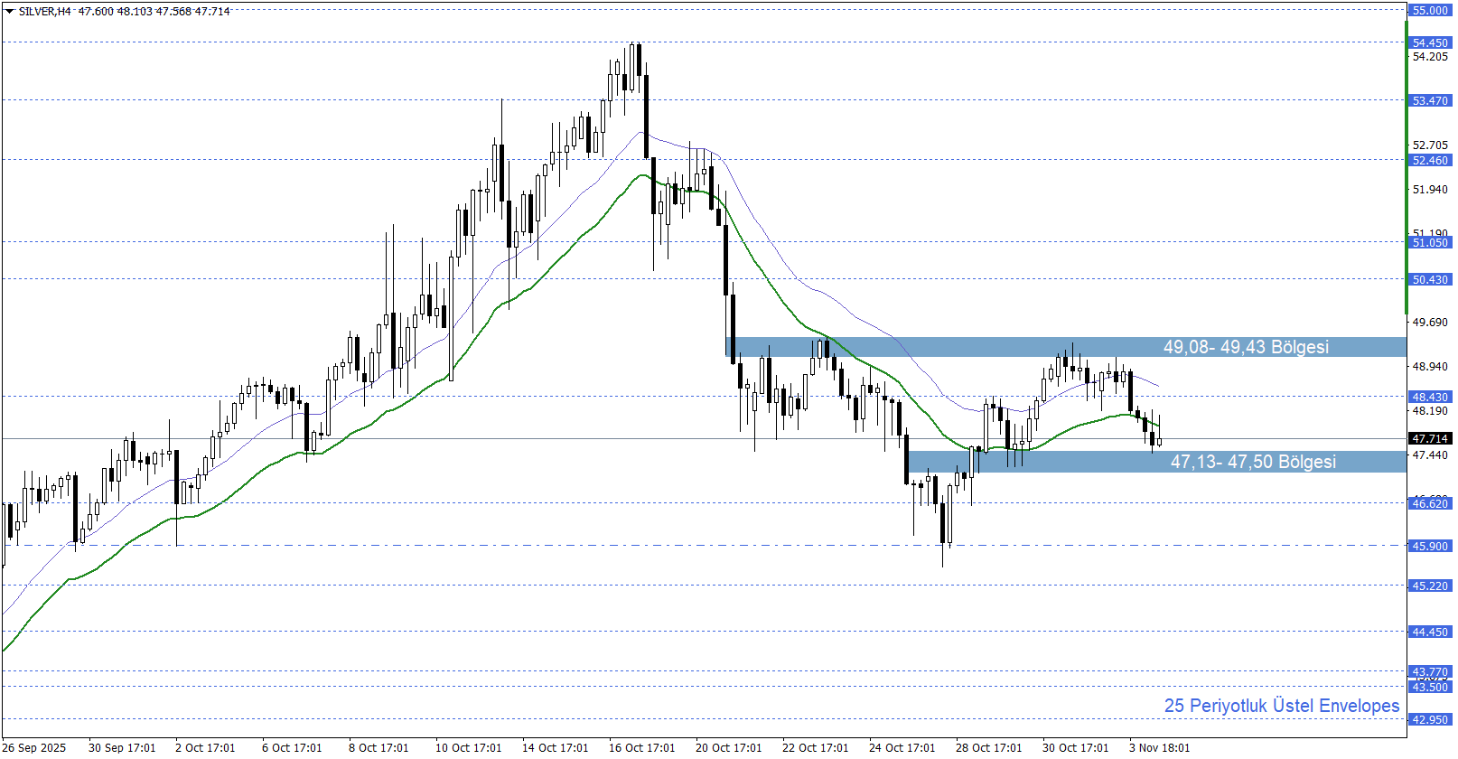Click the 48.430 price level label
Viewport: 1458px width, 759px height.
pyautogui.click(x=1430, y=397)
